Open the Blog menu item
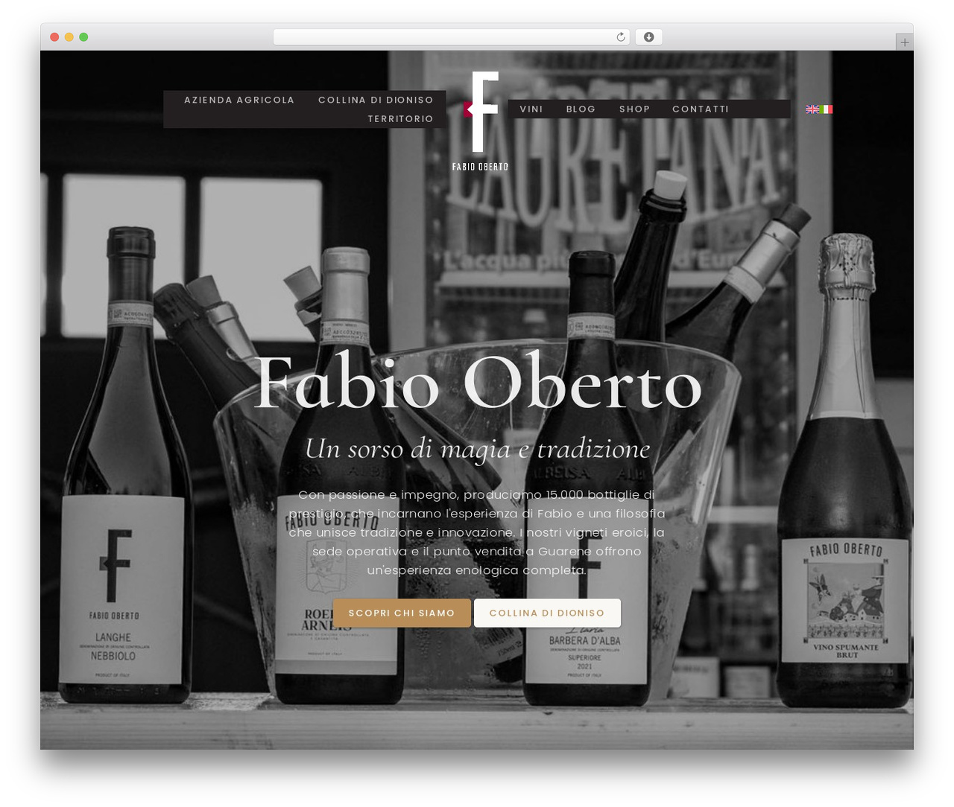Viewport: 954px width, 807px height. click(581, 109)
